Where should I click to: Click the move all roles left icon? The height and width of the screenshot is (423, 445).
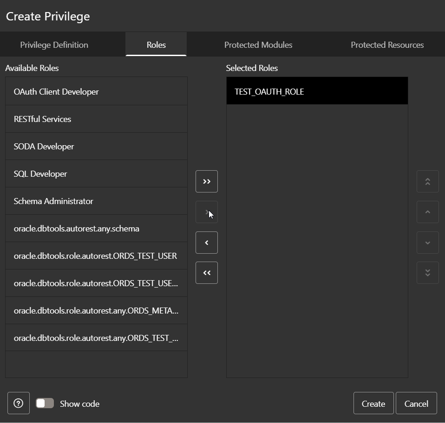click(x=206, y=273)
